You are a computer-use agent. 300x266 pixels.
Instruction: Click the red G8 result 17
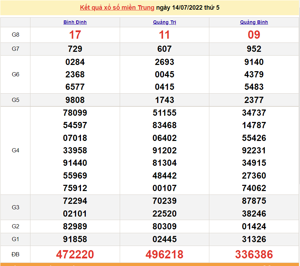pyautogui.click(x=75, y=35)
